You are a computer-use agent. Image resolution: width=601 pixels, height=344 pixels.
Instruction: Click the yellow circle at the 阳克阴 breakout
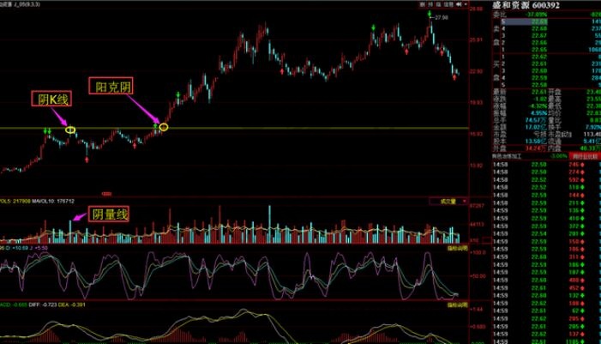[164, 127]
